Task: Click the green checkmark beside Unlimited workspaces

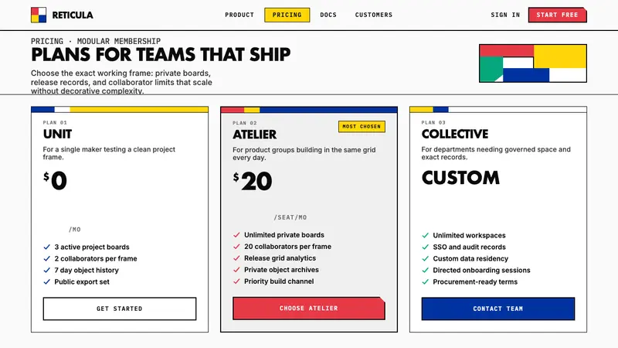Action: pyautogui.click(x=426, y=236)
